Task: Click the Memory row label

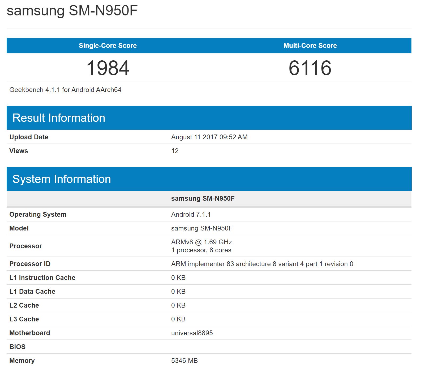Action: (22, 360)
